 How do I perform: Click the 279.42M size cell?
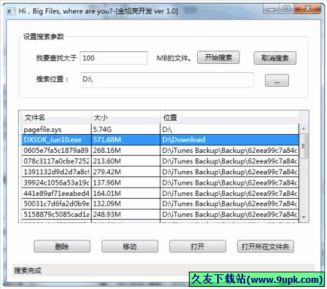tap(126, 172)
